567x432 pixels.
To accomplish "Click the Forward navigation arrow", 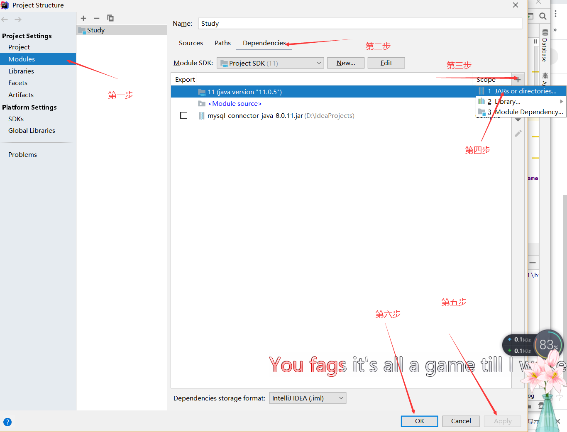I will pyautogui.click(x=18, y=20).
